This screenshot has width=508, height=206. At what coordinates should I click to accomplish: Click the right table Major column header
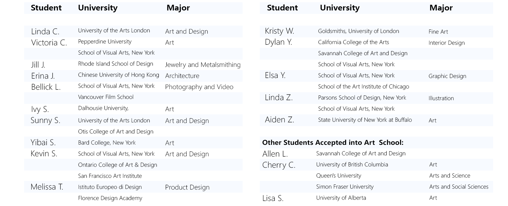pyautogui.click(x=441, y=8)
